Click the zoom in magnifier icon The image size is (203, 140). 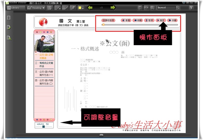(x=152, y=8)
